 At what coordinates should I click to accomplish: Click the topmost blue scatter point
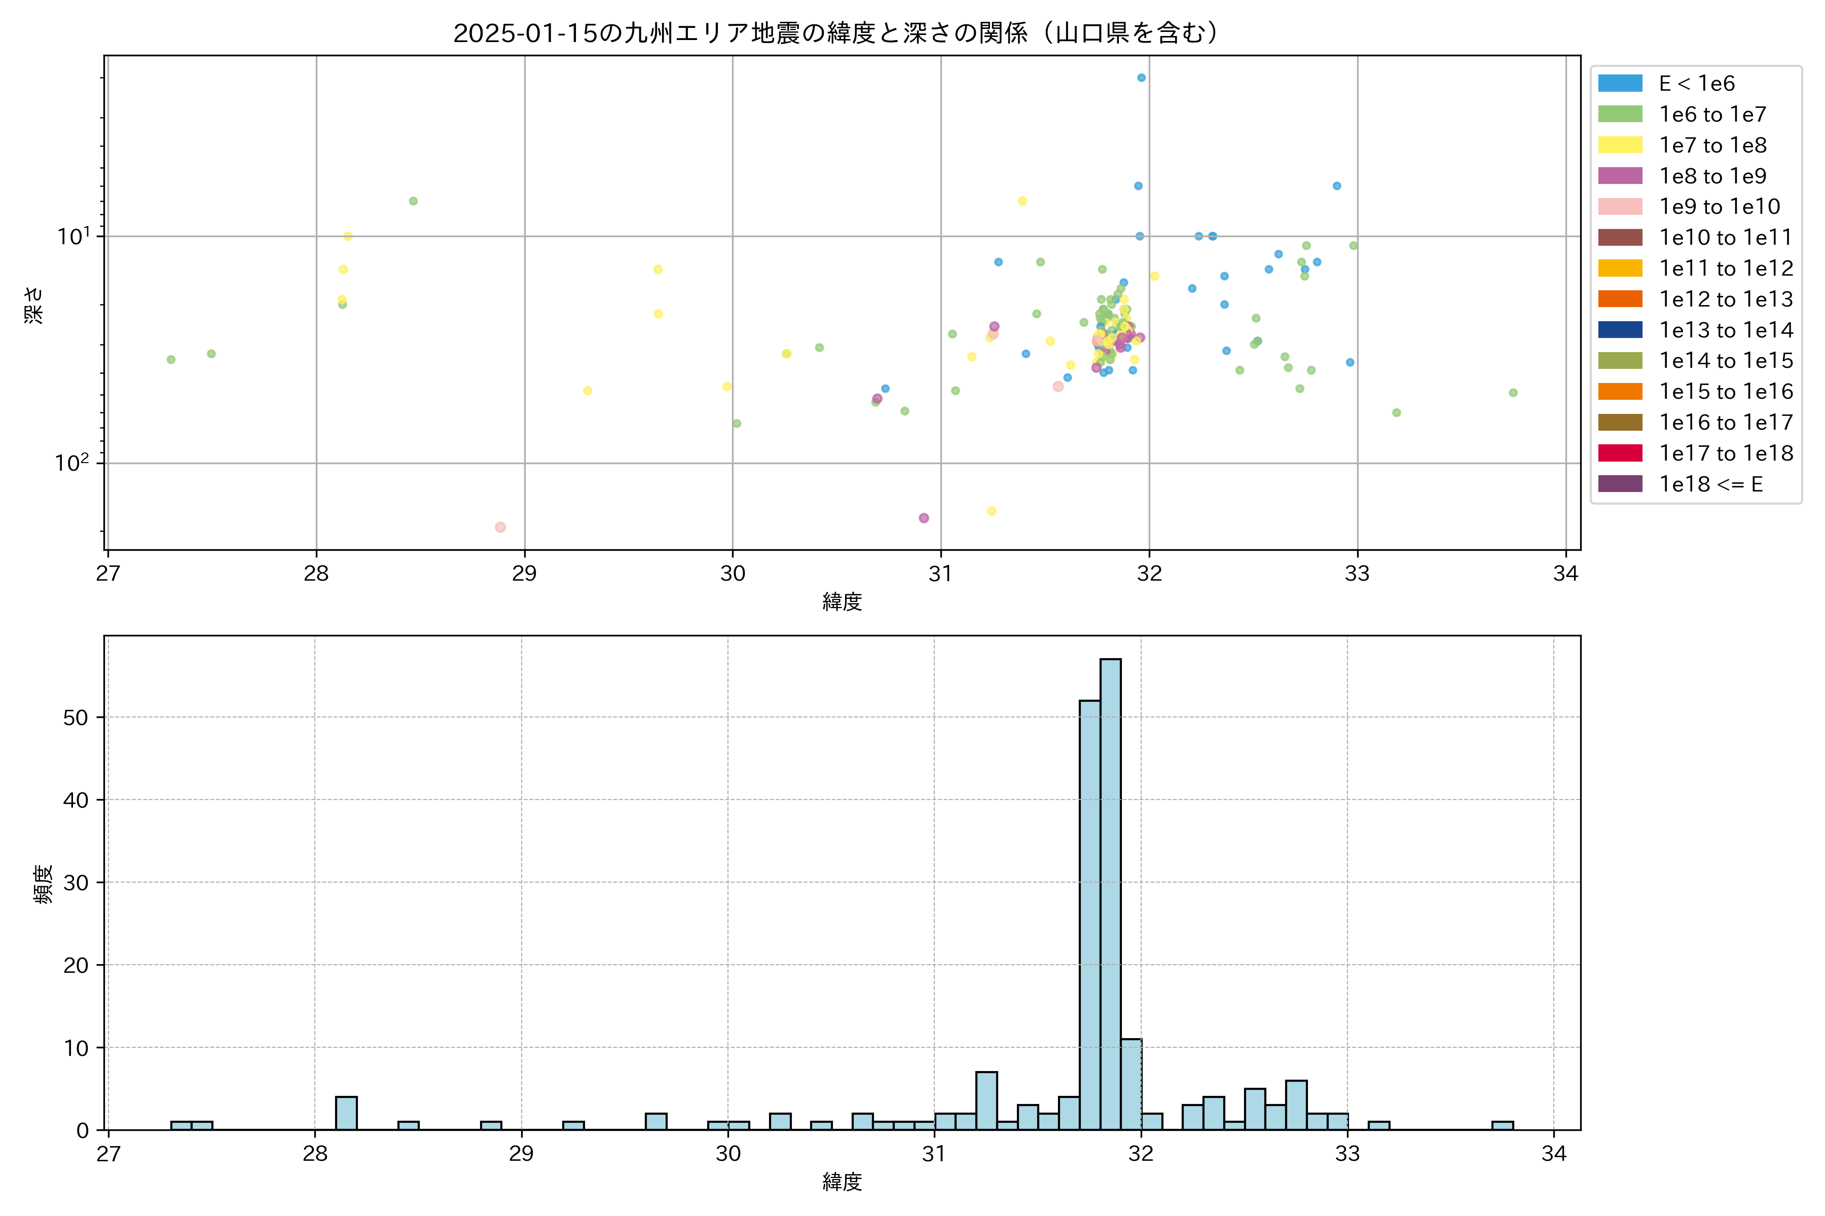[1142, 78]
